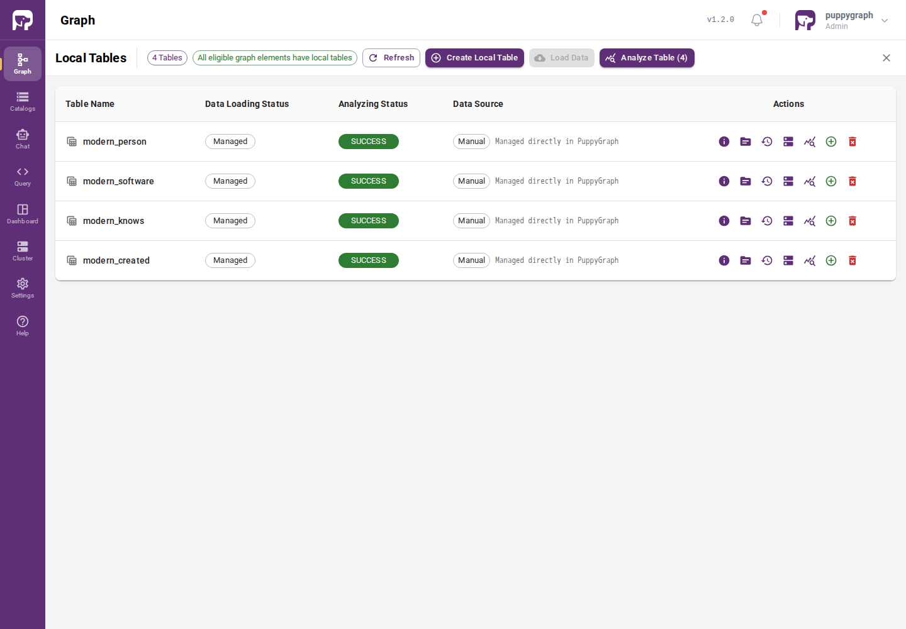The image size is (906, 629).
Task: Show info for modern_created table
Action: click(x=724, y=260)
